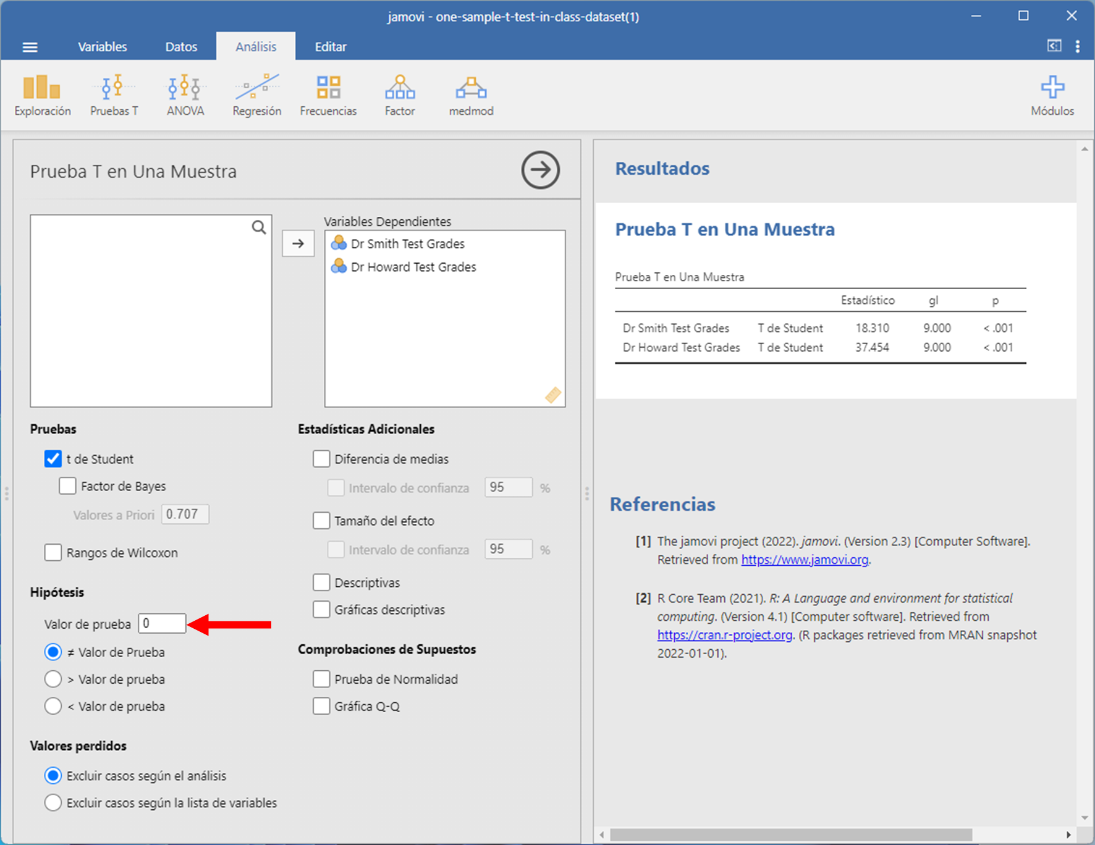Open the Regresión analysis menu
This screenshot has height=845, width=1095.
(256, 95)
